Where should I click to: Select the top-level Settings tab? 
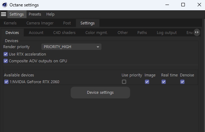pyautogui.click(x=87, y=23)
